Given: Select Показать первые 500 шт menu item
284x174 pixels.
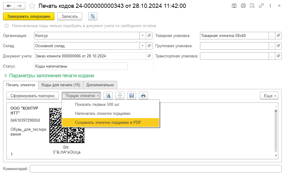Looking at the screenshot, I should click(111, 105).
